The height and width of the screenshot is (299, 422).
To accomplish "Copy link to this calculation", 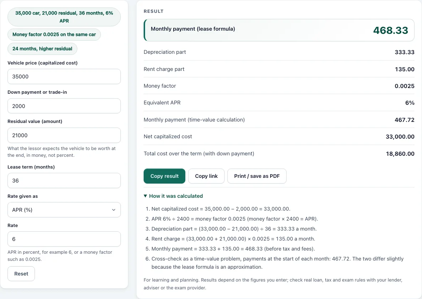I will 206,176.
